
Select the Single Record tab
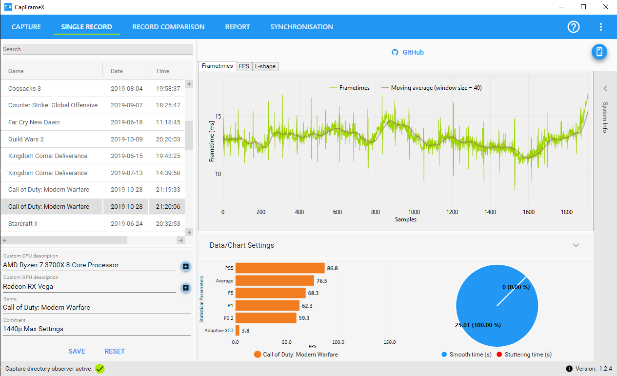point(86,27)
